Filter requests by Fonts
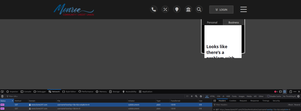 [x=234, y=96]
